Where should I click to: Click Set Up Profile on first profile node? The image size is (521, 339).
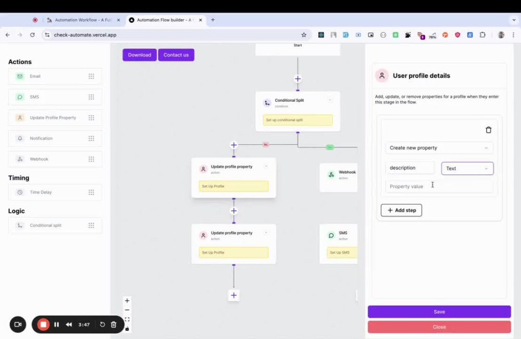click(233, 186)
